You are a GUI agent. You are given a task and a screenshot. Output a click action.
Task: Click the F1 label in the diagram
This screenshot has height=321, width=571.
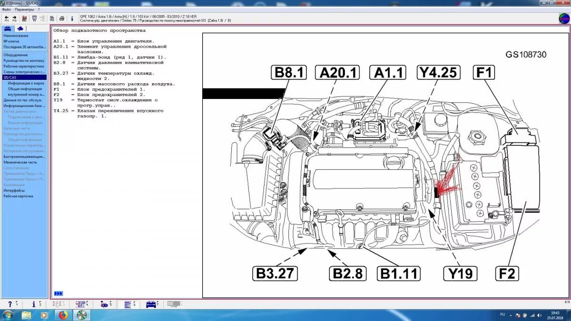click(x=484, y=72)
